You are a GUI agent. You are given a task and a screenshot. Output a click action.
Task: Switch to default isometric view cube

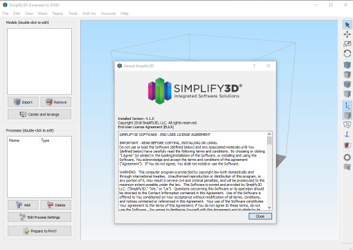tap(347, 65)
